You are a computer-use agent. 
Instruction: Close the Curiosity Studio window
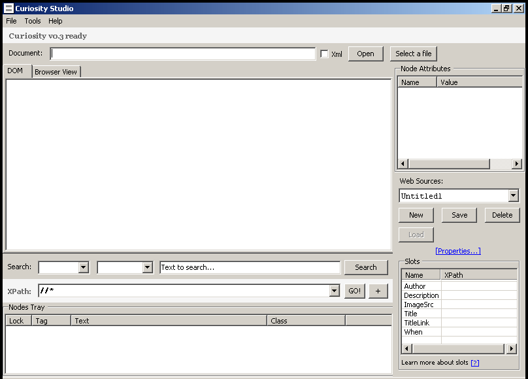point(519,8)
